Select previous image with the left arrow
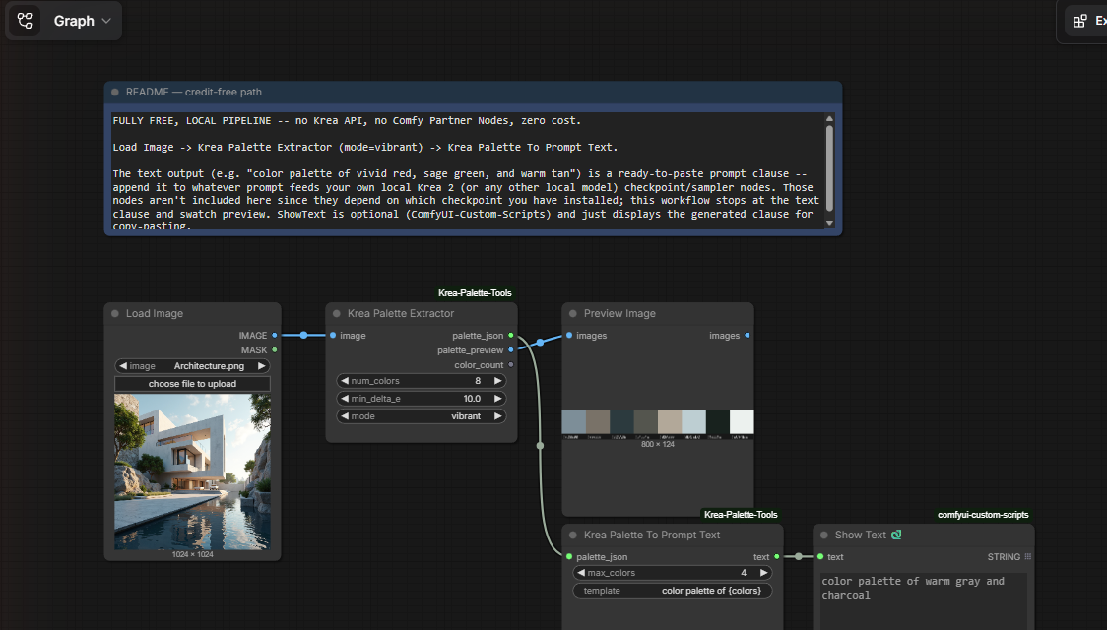 pyautogui.click(x=123, y=366)
